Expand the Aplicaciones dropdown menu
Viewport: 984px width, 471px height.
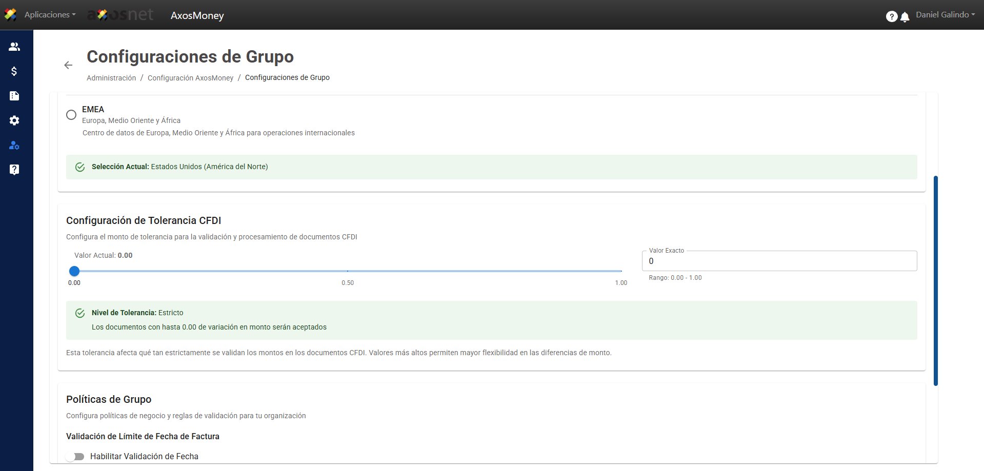49,15
